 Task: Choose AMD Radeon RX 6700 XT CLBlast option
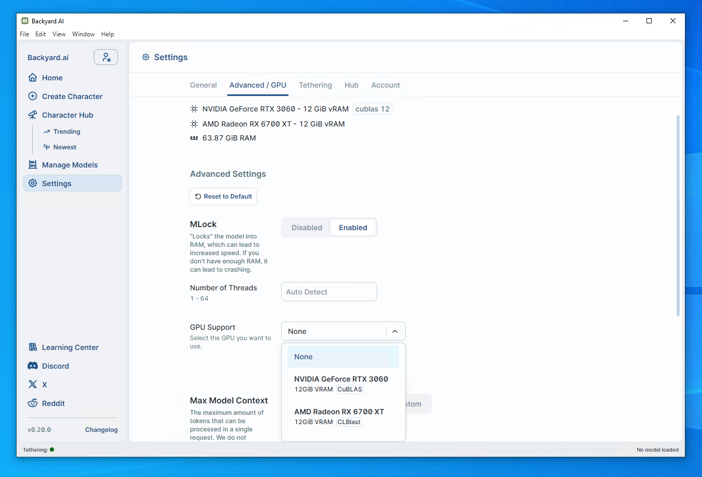click(x=343, y=416)
